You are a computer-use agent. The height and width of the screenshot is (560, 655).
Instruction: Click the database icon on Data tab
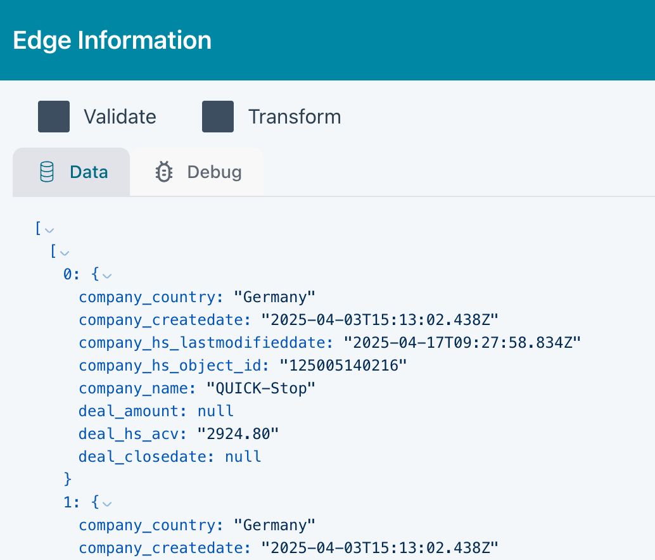coord(47,172)
